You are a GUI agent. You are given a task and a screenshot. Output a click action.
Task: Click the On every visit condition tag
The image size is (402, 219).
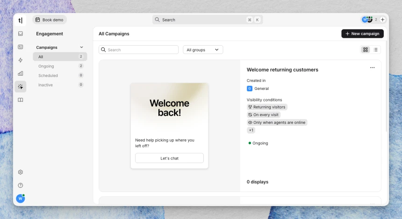pyautogui.click(x=264, y=115)
